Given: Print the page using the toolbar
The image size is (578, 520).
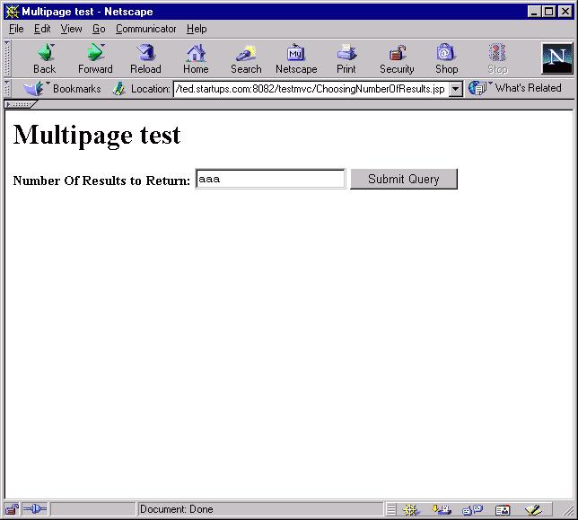Looking at the screenshot, I should pyautogui.click(x=346, y=59).
